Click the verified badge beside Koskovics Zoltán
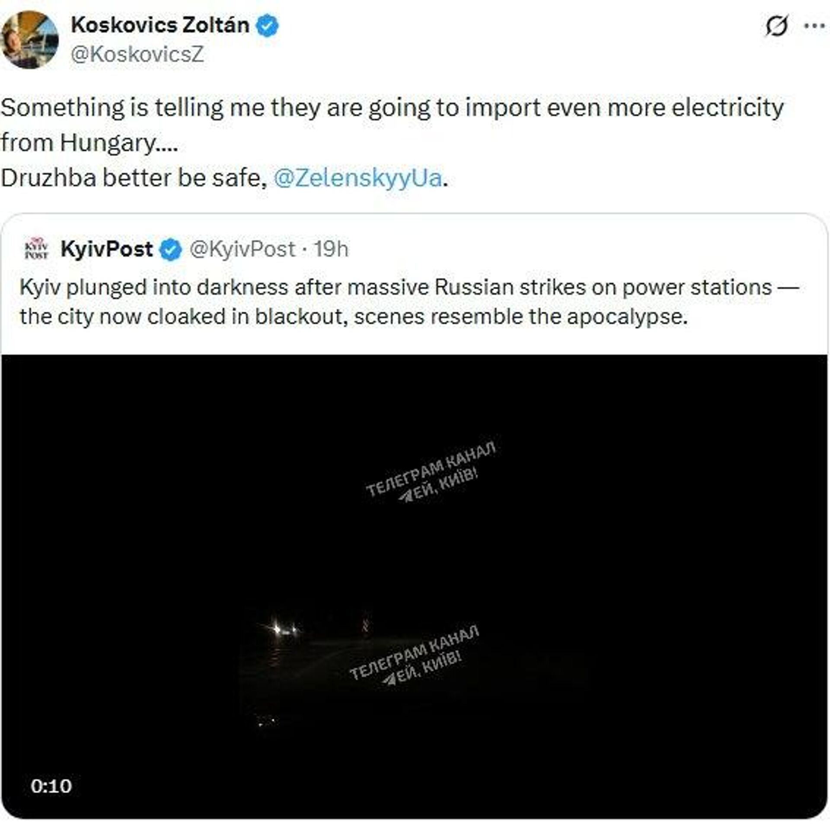Screen dimensions: 830x829 pos(268,26)
